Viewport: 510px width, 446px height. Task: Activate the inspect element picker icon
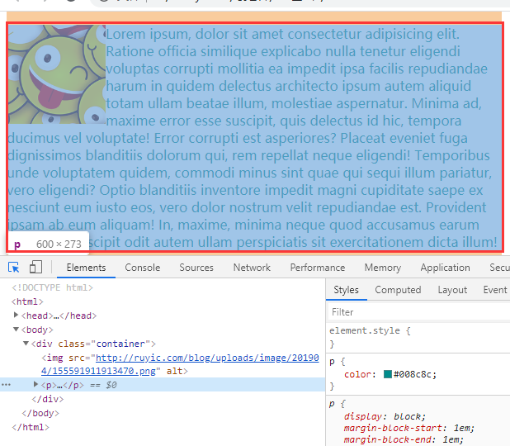click(x=14, y=267)
